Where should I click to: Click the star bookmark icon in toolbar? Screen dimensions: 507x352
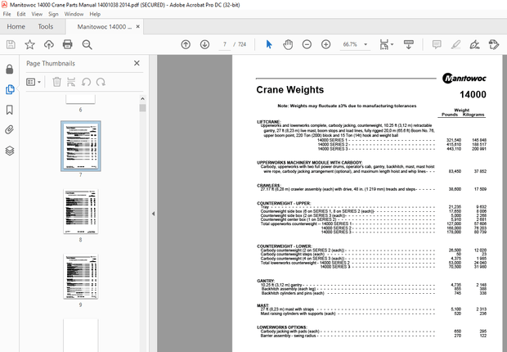(x=29, y=44)
